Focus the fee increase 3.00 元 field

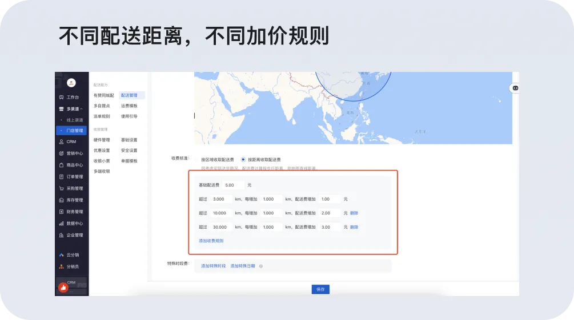(x=330, y=227)
